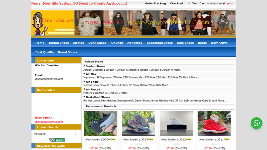Open the Max LTD link

click(x=122, y=77)
